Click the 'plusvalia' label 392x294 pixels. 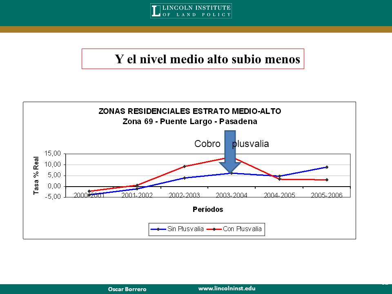click(250, 144)
